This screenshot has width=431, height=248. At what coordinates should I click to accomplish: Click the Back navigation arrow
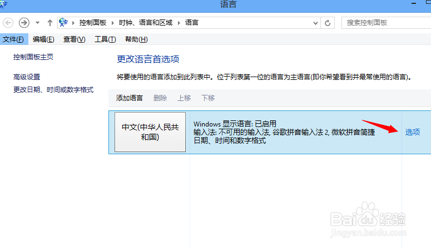pos(8,23)
